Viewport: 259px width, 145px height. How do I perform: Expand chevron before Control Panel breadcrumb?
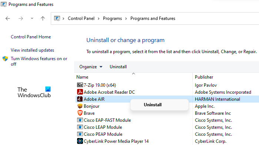63,18
